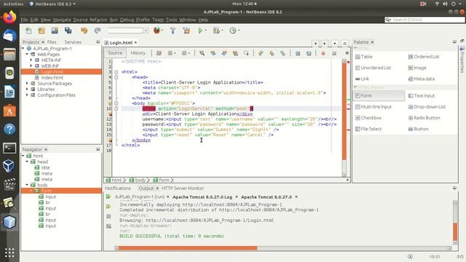
Task: Click the Build Project hammer icon
Action: tap(173, 31)
